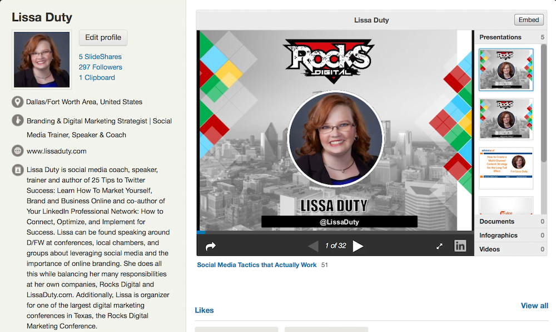
Task: Click the location pin icon
Action: tap(17, 102)
